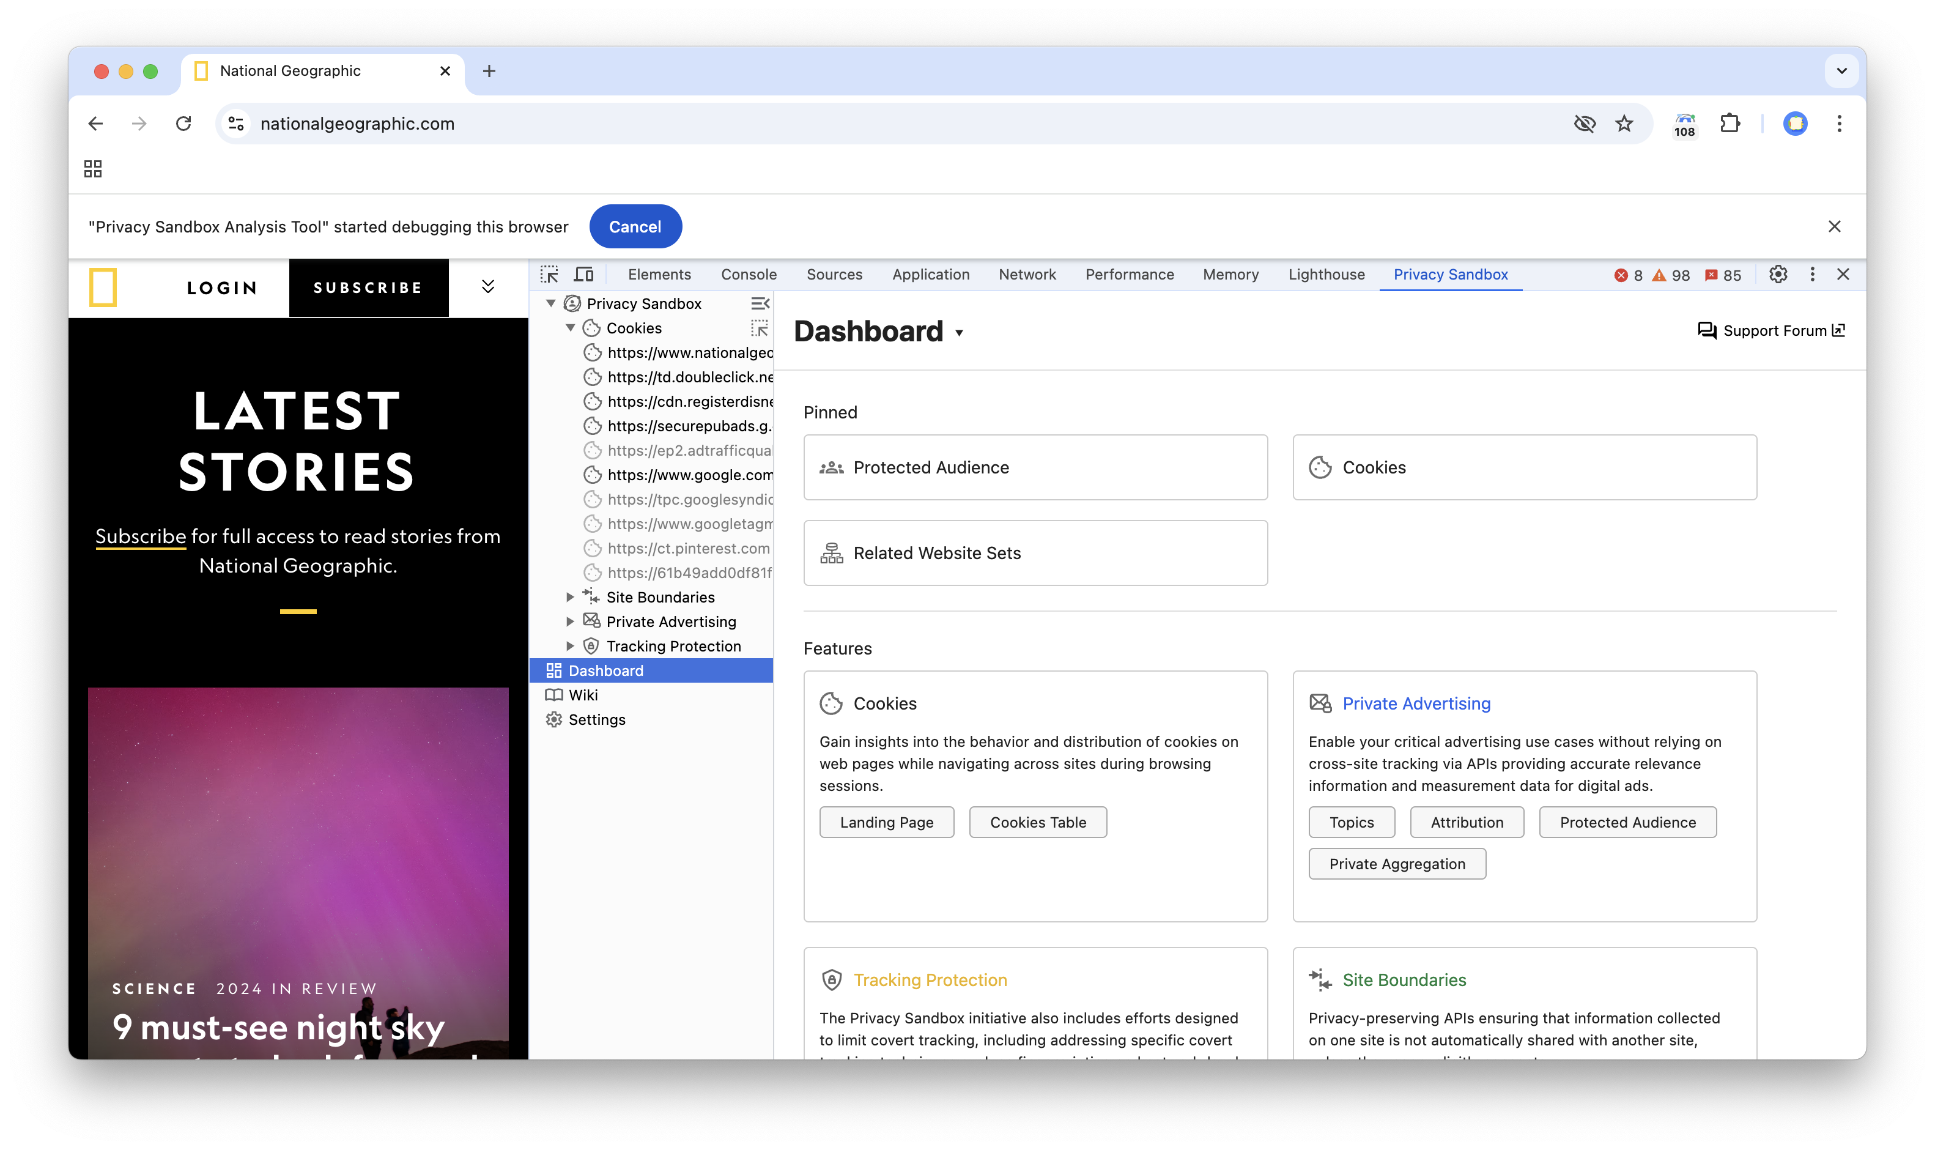The height and width of the screenshot is (1150, 1935).
Task: Click the SUBSCRIBE button on page
Action: coord(368,287)
